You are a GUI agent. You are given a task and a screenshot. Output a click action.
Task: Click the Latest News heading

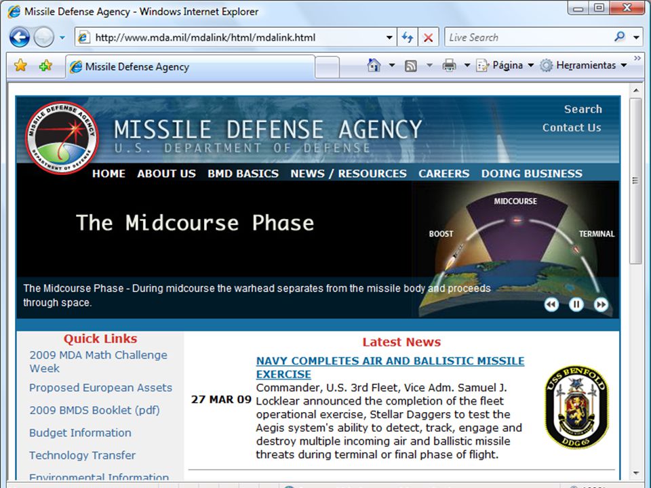(x=401, y=342)
